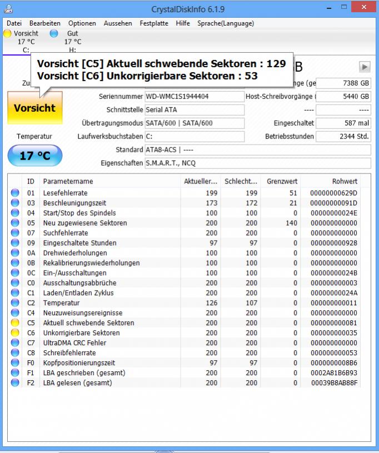
Task: Click status dot for C2 Temperatur row
Action: coord(15,303)
